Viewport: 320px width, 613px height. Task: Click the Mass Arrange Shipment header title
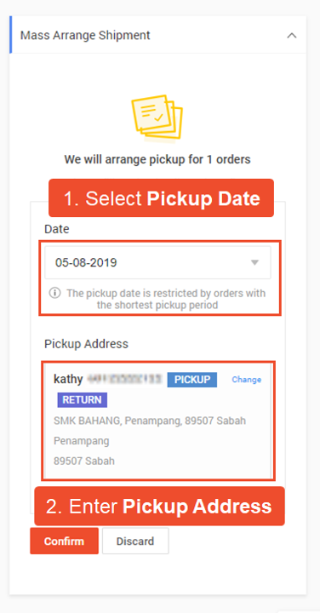pos(85,35)
